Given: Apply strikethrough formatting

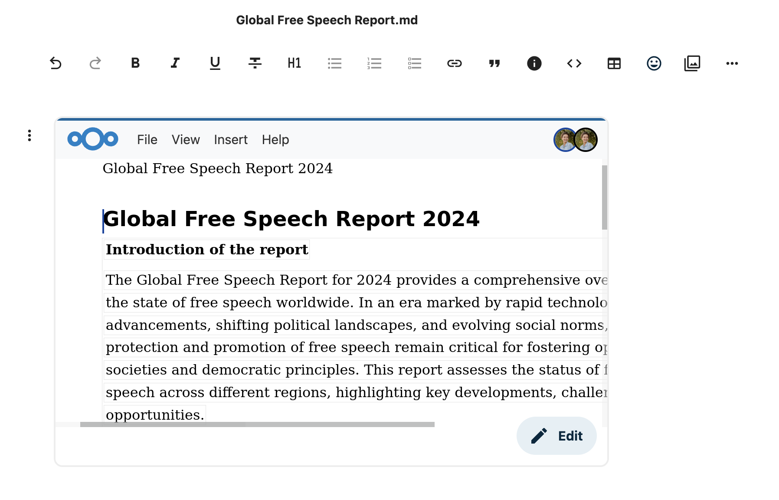Looking at the screenshot, I should tap(255, 63).
